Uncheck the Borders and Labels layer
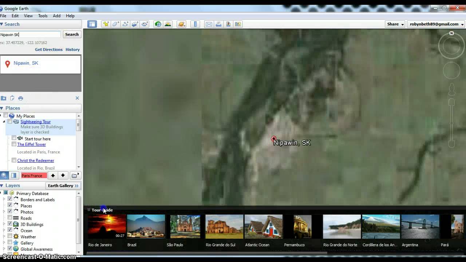466x262 pixels. pyautogui.click(x=10, y=199)
